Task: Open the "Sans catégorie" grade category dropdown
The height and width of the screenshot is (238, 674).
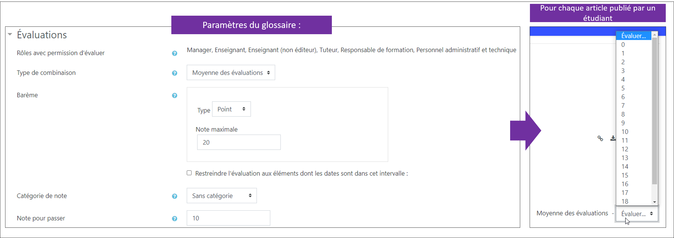Action: (221, 196)
